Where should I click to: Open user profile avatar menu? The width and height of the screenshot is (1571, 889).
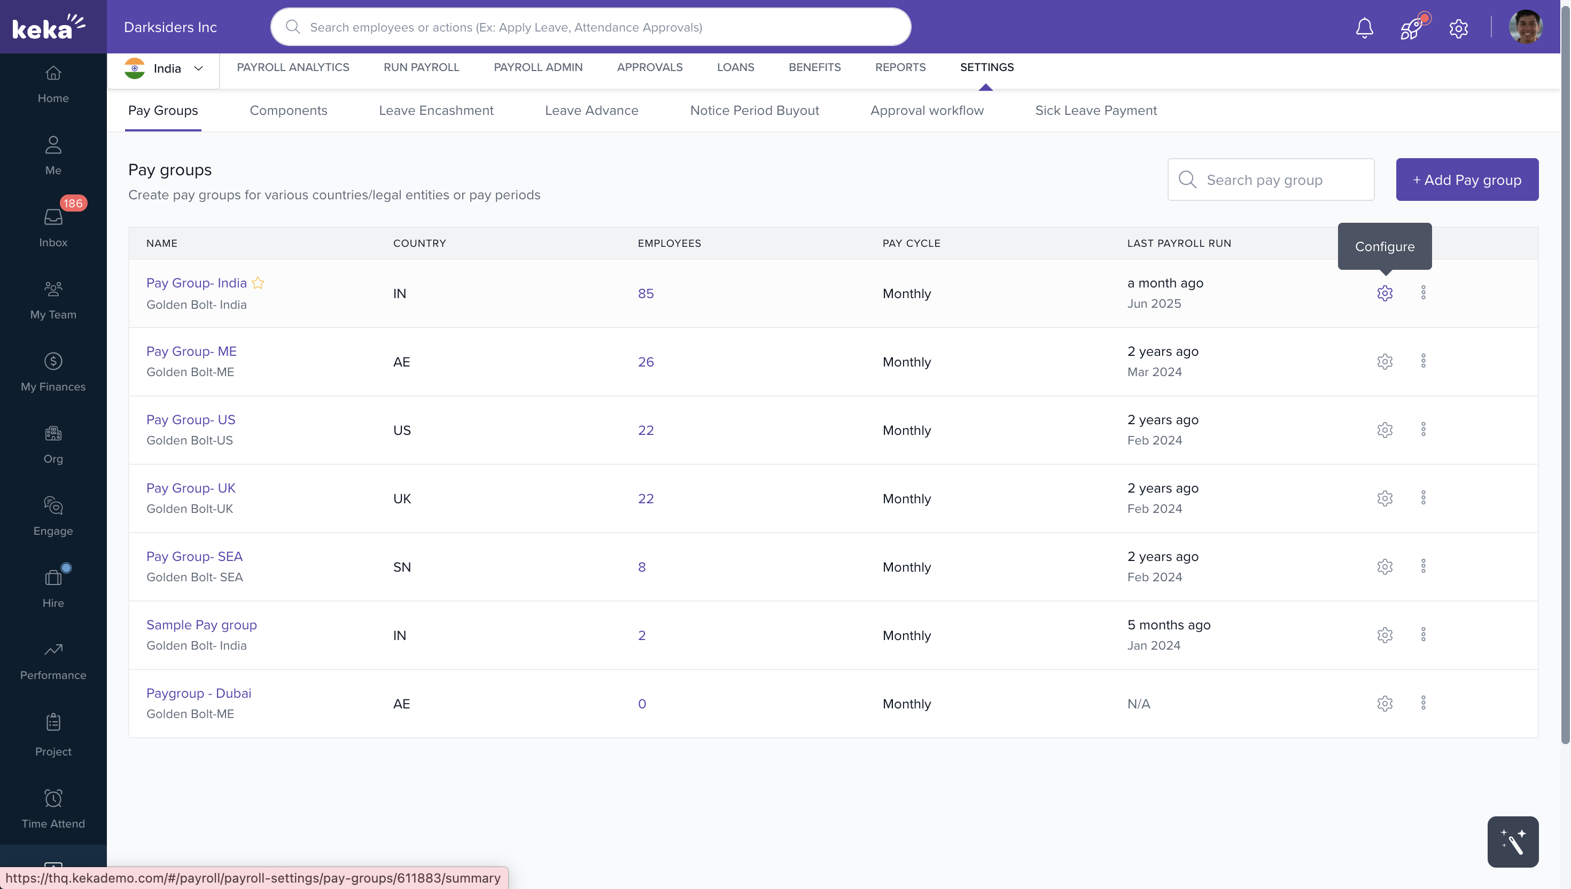pos(1525,27)
